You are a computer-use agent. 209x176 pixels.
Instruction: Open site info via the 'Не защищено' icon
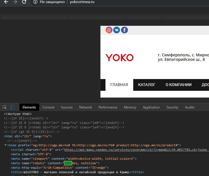[x=35, y=2]
